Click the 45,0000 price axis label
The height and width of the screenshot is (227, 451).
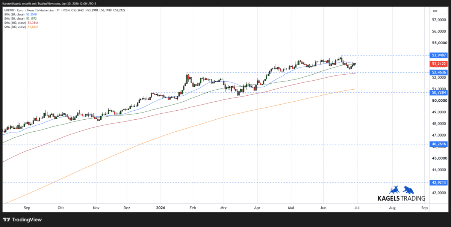tap(439, 158)
